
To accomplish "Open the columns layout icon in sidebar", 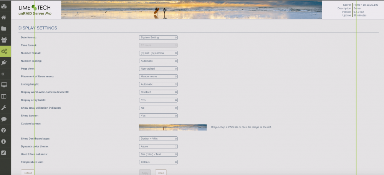I will coord(4,96).
